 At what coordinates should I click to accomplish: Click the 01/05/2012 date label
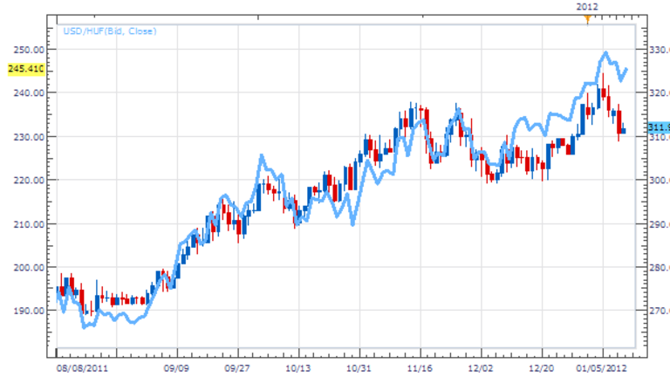[601, 369]
